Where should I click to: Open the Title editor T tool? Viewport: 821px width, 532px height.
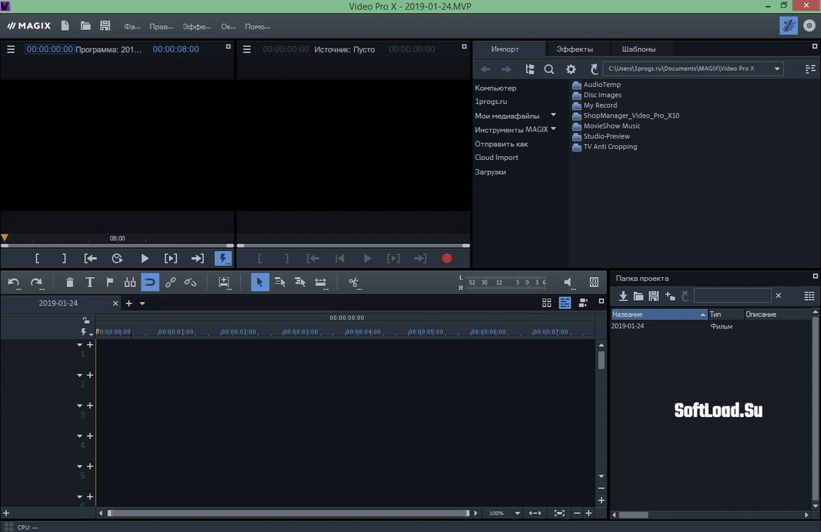pos(90,282)
